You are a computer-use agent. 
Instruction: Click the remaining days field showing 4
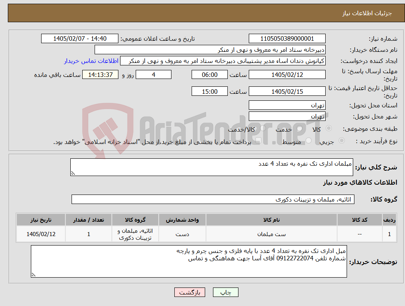click(153, 75)
